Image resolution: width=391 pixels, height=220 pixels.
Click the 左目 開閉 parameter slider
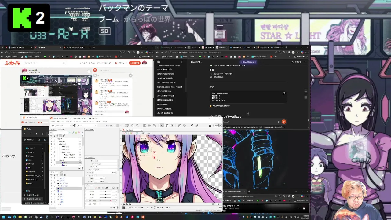105,201
